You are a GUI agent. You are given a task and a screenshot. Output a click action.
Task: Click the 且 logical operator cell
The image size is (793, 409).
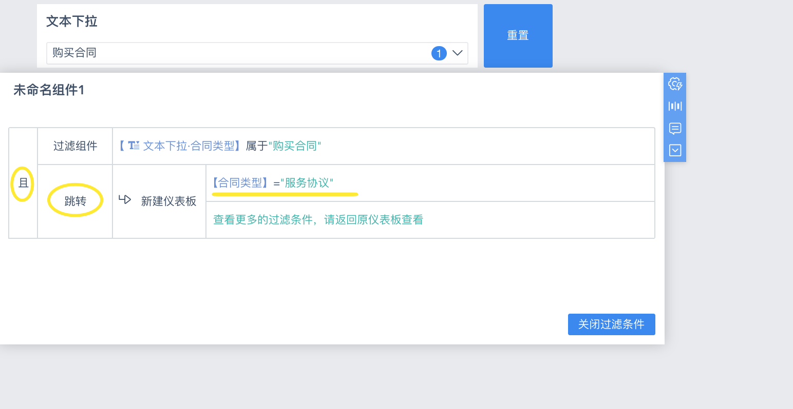click(x=23, y=183)
